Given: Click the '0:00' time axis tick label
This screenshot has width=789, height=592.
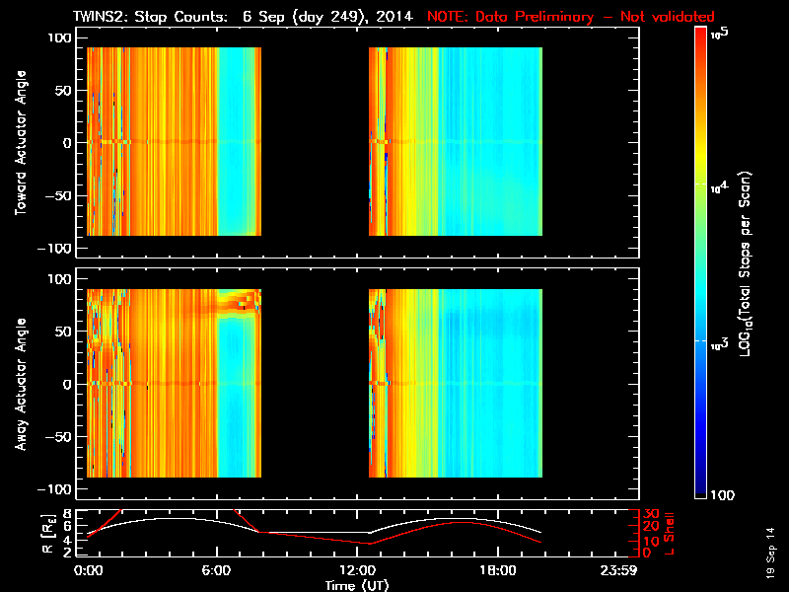Looking at the screenshot, I should [88, 570].
